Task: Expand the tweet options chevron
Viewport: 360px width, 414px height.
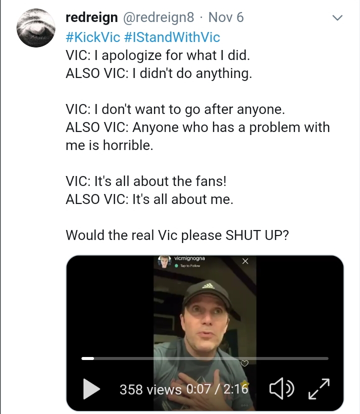Action: click(337, 17)
